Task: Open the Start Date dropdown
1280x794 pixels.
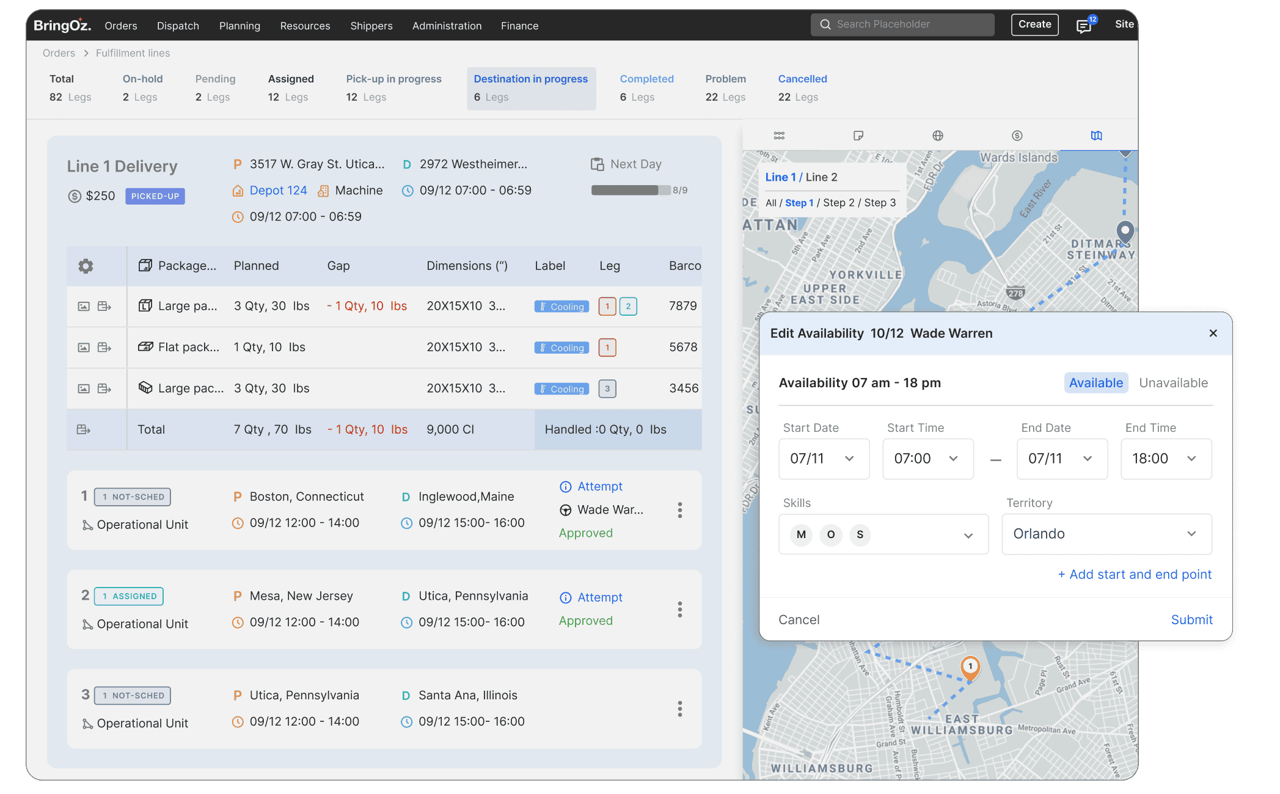Action: (x=824, y=459)
